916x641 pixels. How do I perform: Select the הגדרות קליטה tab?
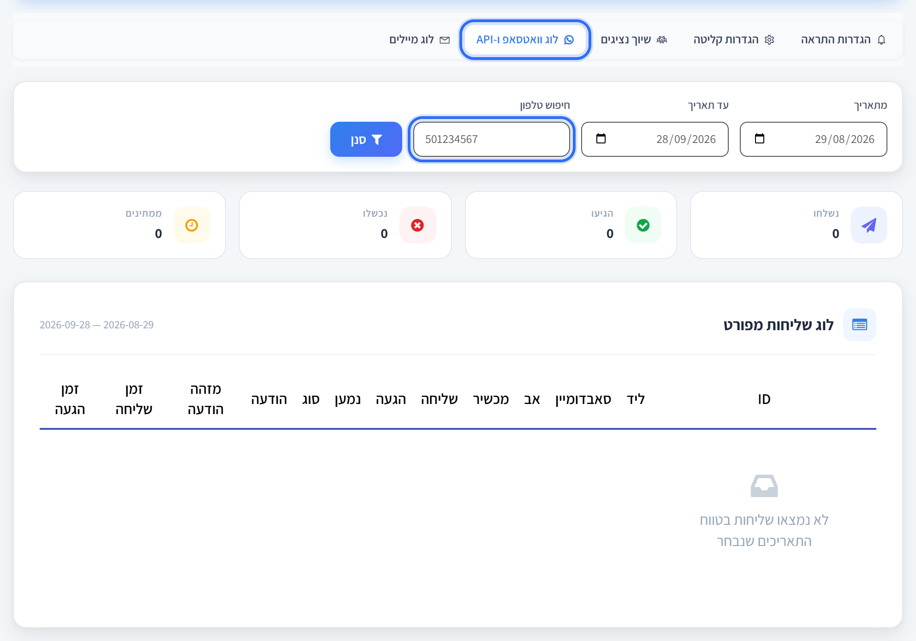tap(734, 40)
